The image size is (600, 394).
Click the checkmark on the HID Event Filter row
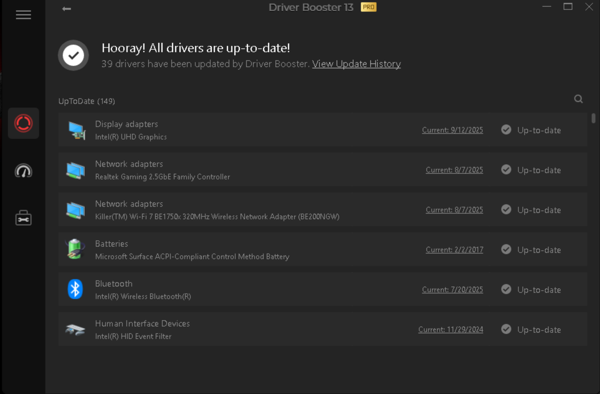click(506, 329)
